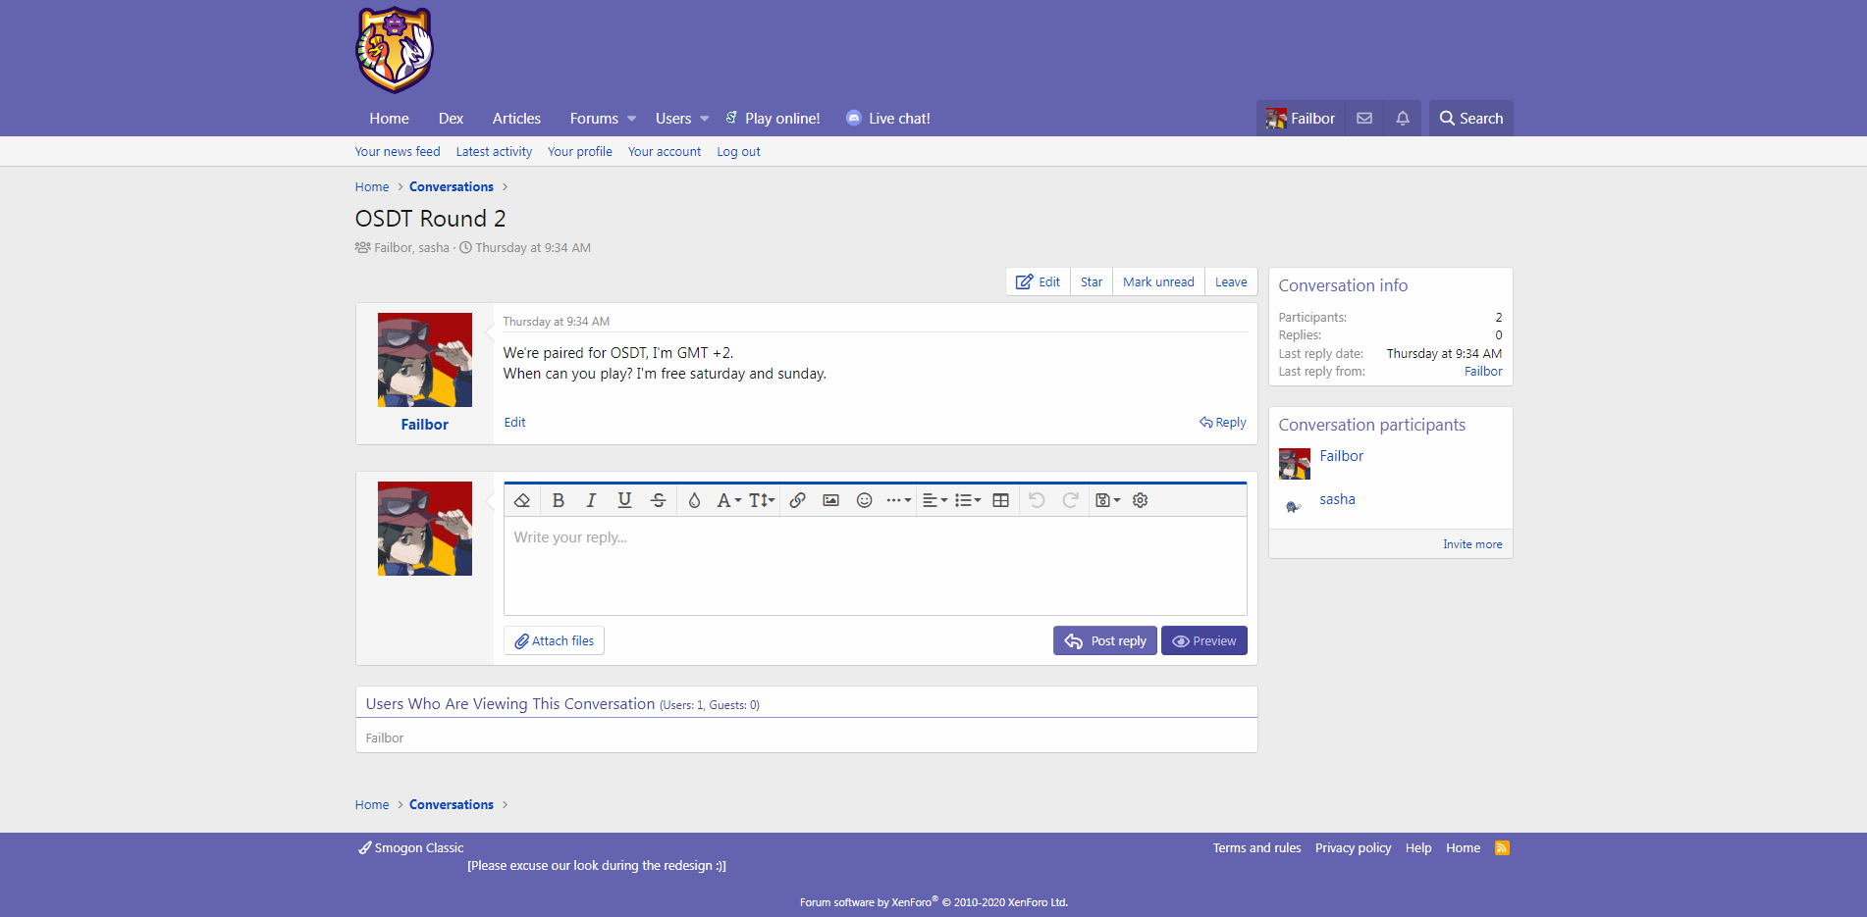Toggle italic formatting in editor
The height and width of the screenshot is (917, 1867).
coord(591,500)
